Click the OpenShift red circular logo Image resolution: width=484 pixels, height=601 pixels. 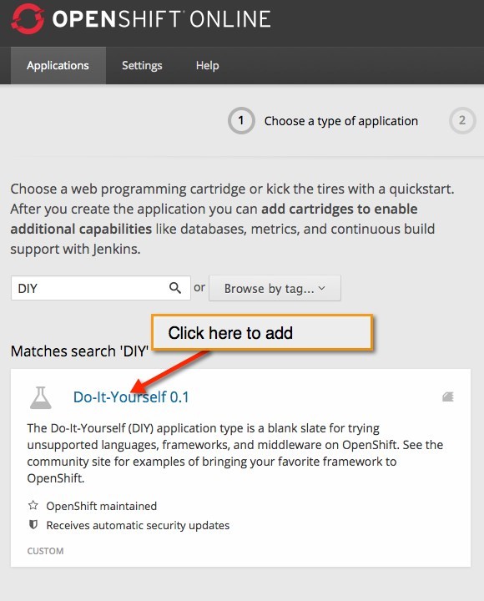click(28, 18)
